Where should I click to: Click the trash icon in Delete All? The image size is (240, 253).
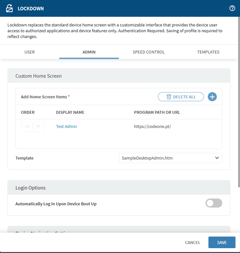click(169, 97)
